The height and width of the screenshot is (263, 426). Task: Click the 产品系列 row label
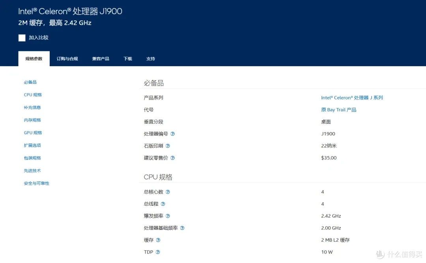[153, 98]
